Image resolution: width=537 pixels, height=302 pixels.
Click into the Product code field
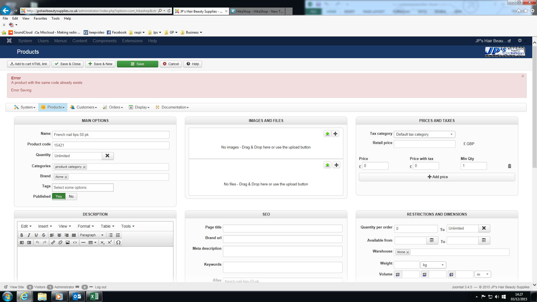[x=110, y=145]
